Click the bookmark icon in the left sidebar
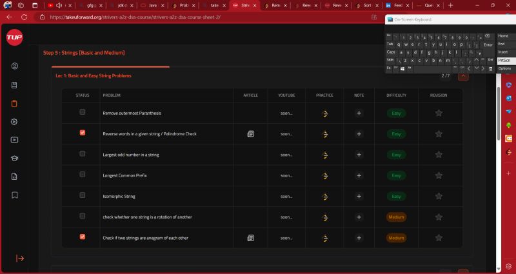The height and width of the screenshot is (274, 516). pyautogui.click(x=14, y=195)
